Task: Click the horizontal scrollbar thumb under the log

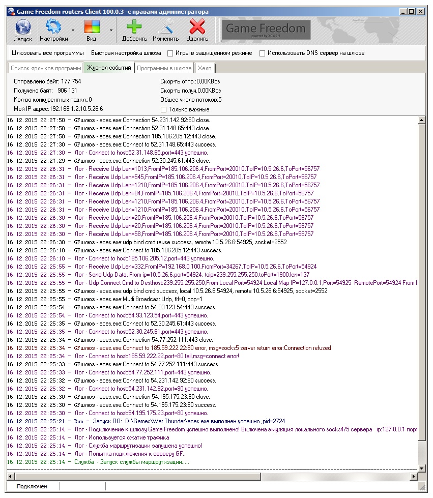Action: tap(137, 476)
